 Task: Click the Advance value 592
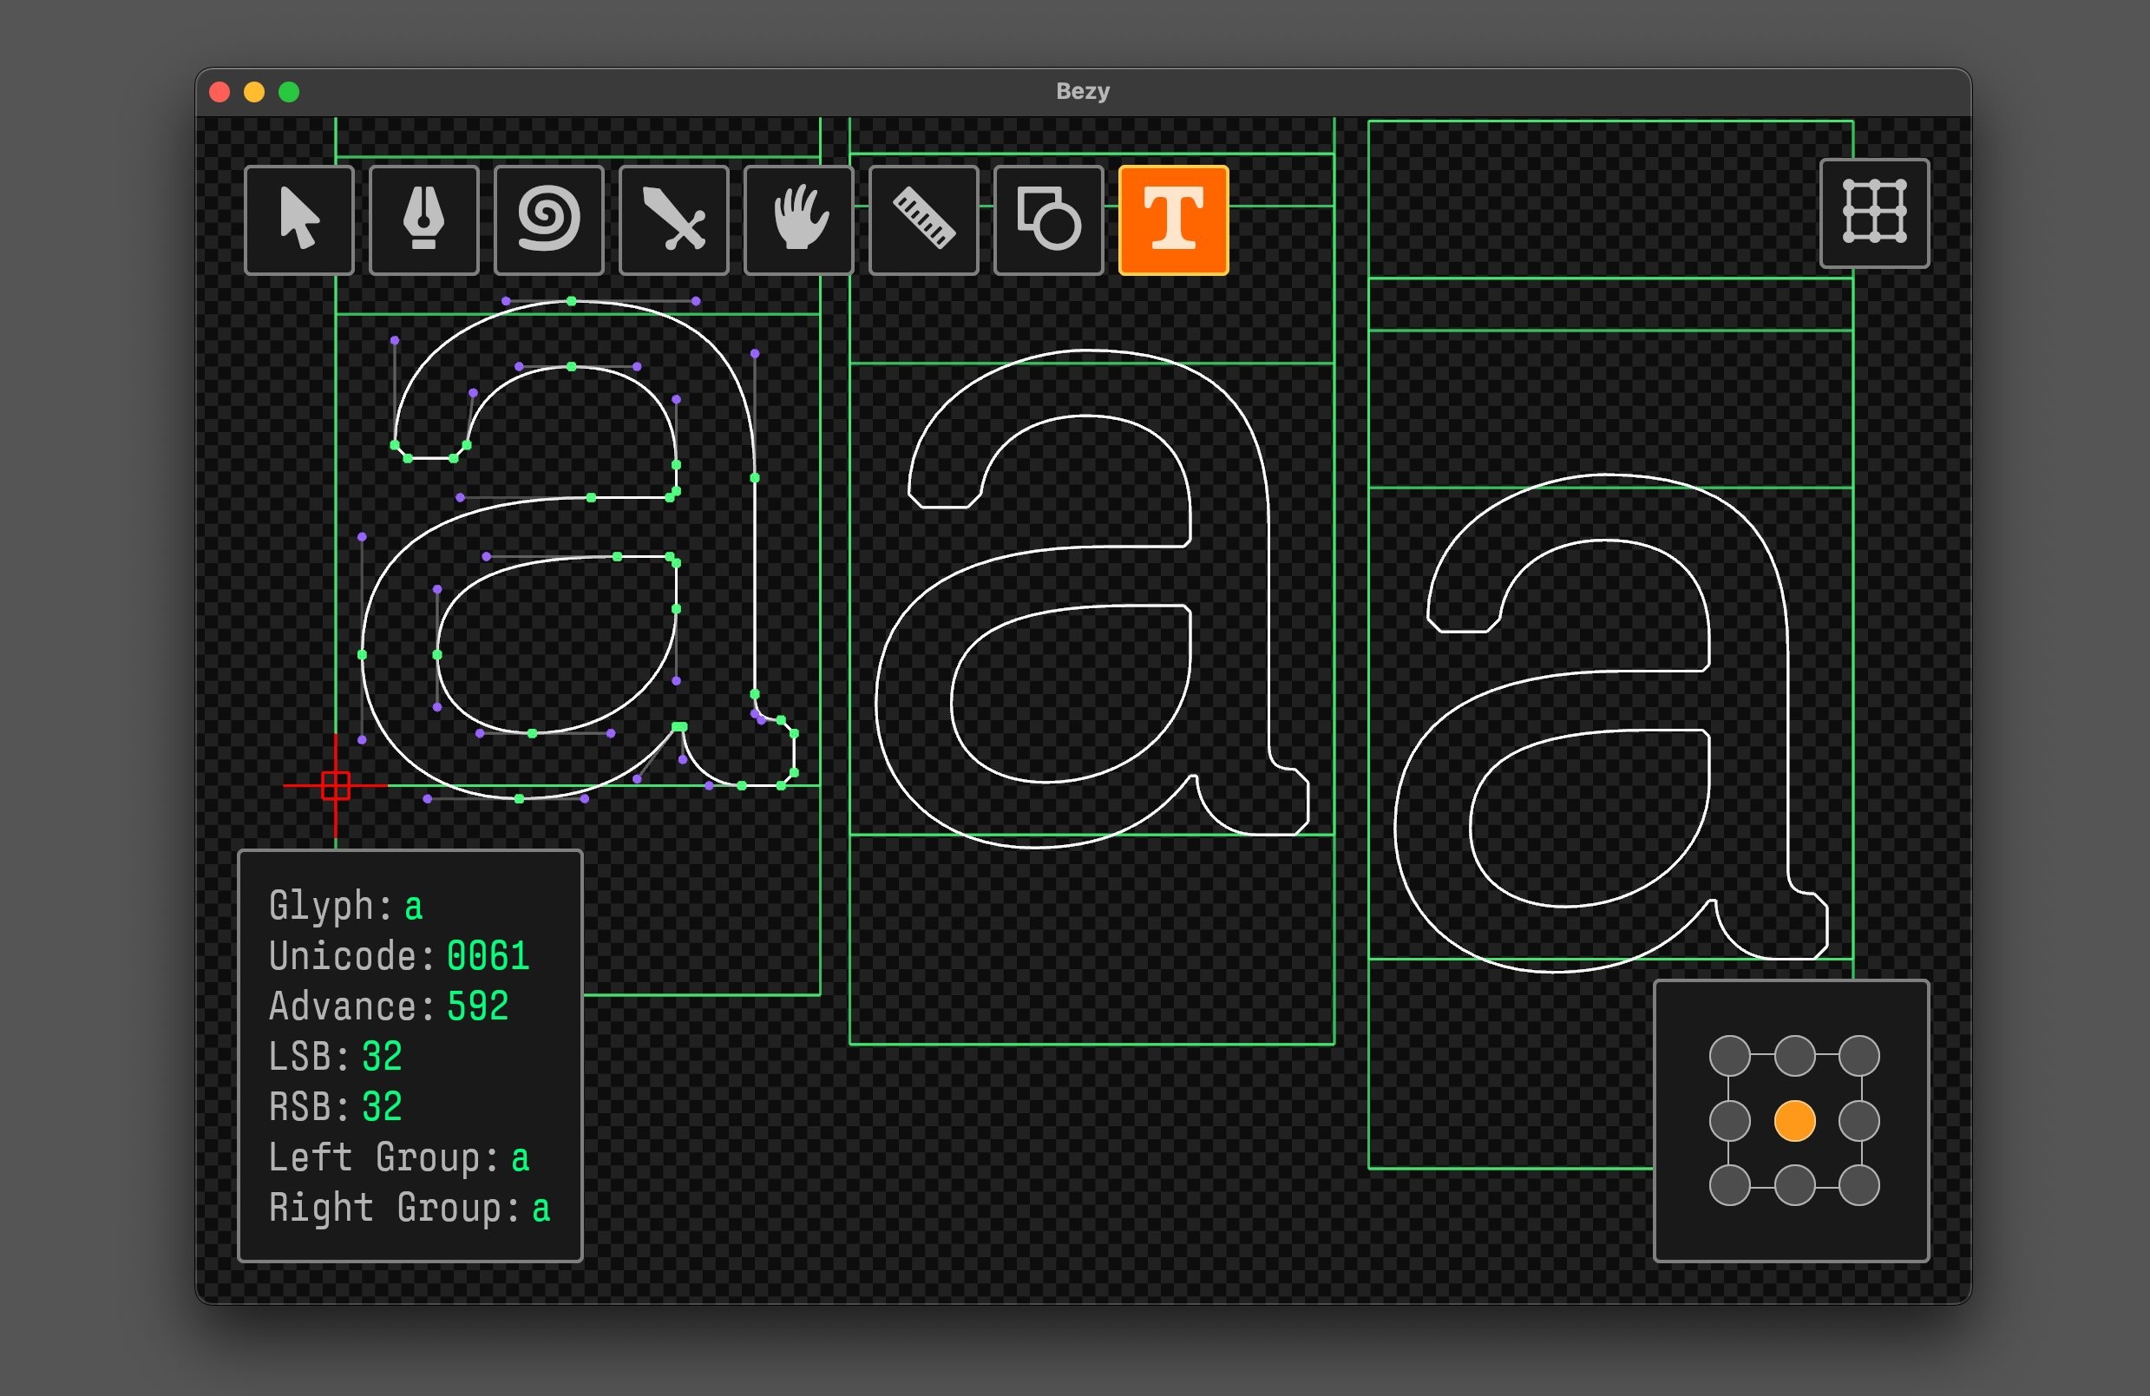pos(477,1006)
